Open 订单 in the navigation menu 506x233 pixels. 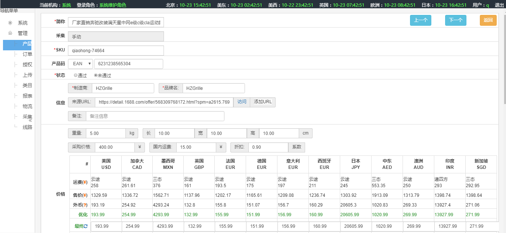click(x=27, y=54)
